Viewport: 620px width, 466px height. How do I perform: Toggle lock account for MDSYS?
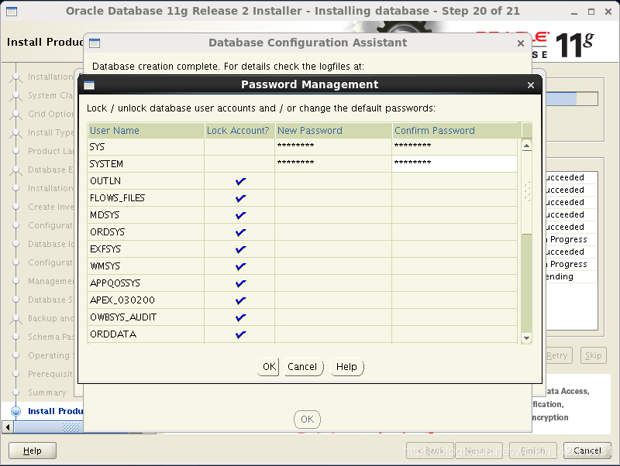coord(240,215)
